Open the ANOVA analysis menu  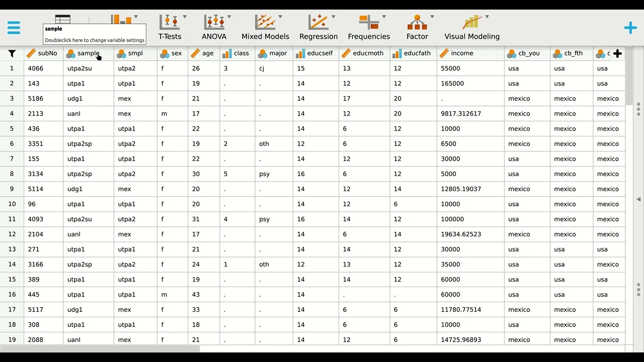(x=214, y=27)
